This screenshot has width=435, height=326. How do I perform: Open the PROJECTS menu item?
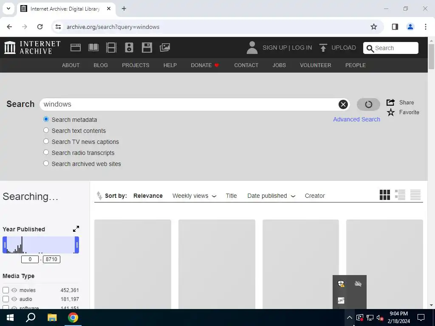pyautogui.click(x=136, y=65)
